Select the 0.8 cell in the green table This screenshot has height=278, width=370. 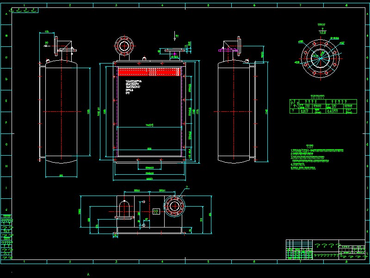pyautogui.click(x=303, y=111)
